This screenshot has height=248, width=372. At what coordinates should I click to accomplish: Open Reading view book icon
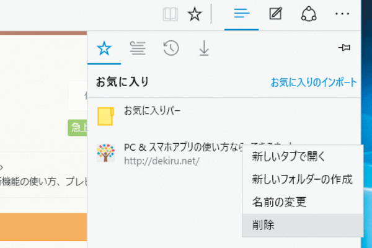tap(170, 14)
